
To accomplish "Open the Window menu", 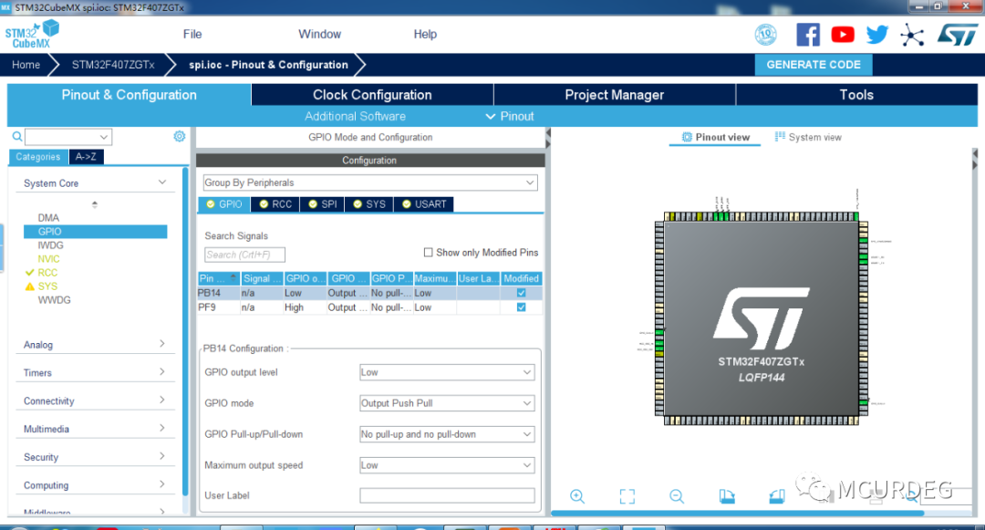I will pos(319,34).
